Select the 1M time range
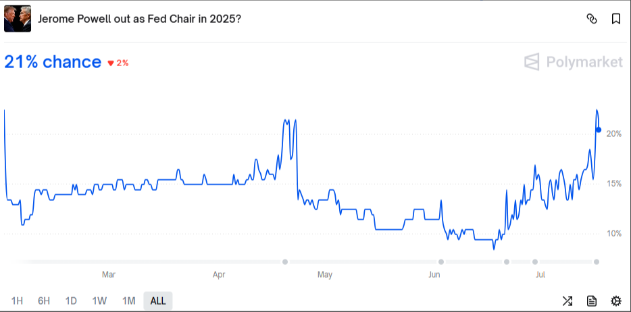The image size is (631, 312). tap(128, 301)
